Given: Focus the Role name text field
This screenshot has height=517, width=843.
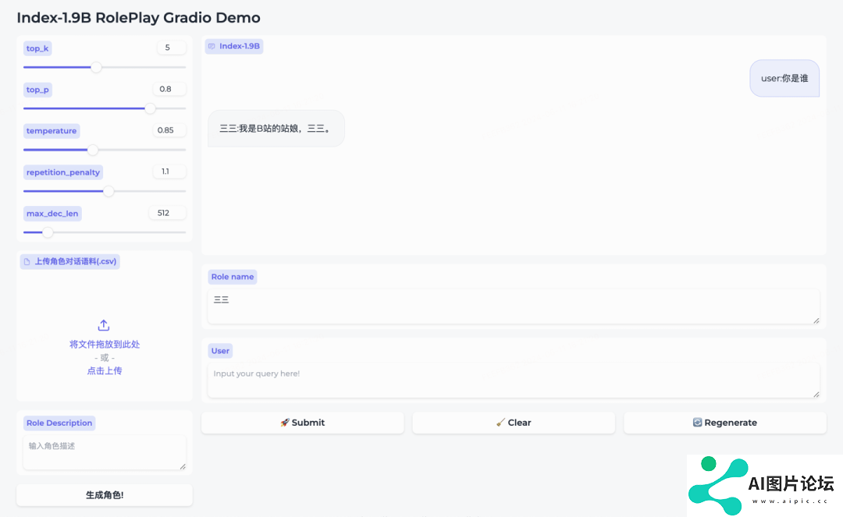Looking at the screenshot, I should click(x=514, y=306).
